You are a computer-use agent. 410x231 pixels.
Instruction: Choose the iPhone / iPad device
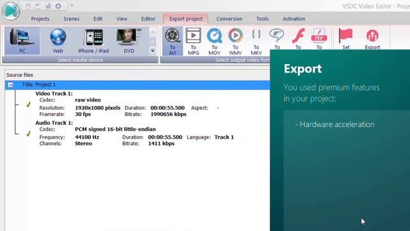[94, 41]
